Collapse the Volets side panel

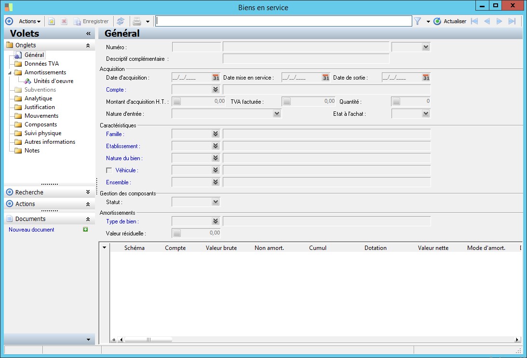point(88,33)
